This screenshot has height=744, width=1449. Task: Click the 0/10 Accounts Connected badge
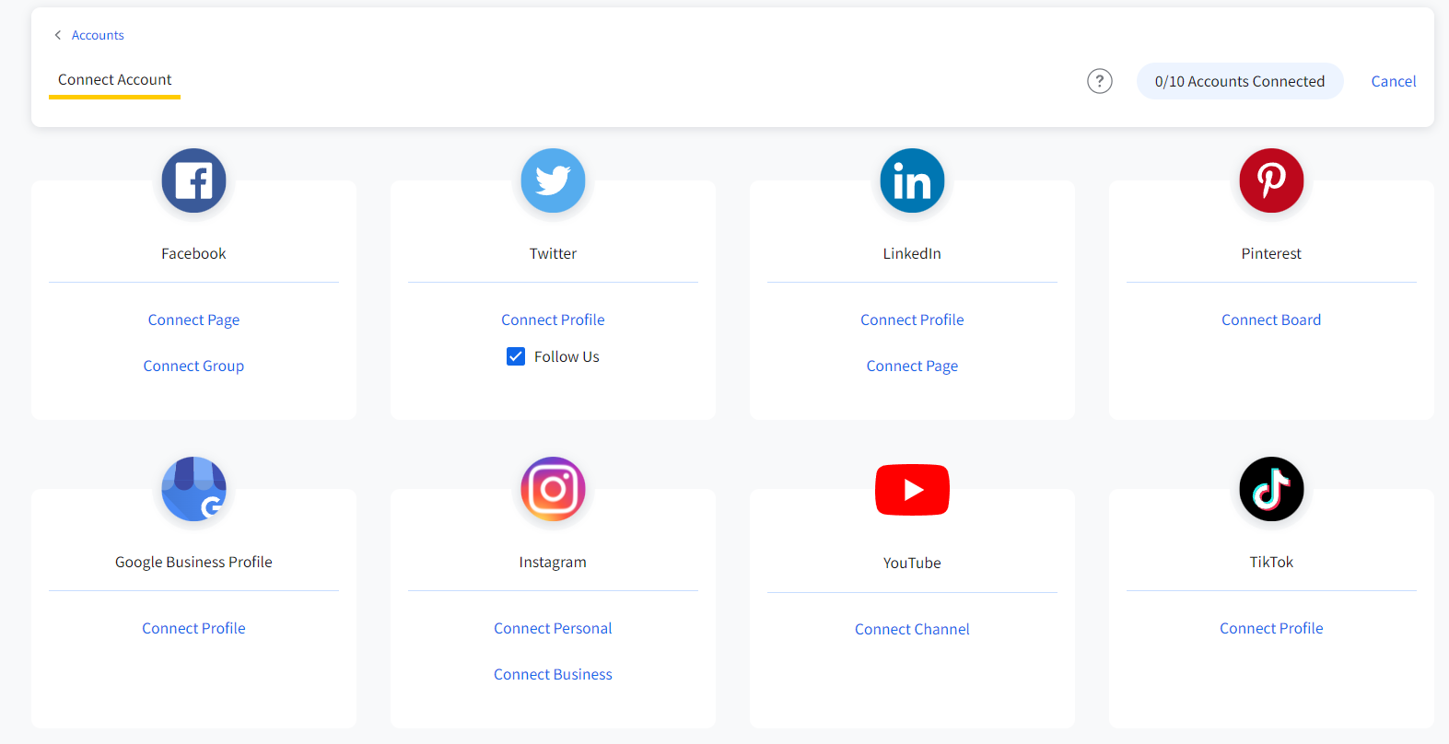tap(1239, 81)
